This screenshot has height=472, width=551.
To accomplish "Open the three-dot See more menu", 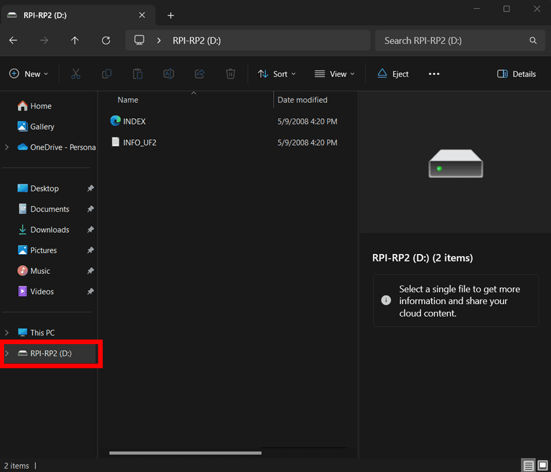I will tap(434, 74).
